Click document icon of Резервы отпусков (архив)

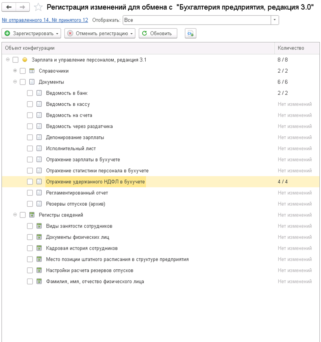[x=39, y=204]
